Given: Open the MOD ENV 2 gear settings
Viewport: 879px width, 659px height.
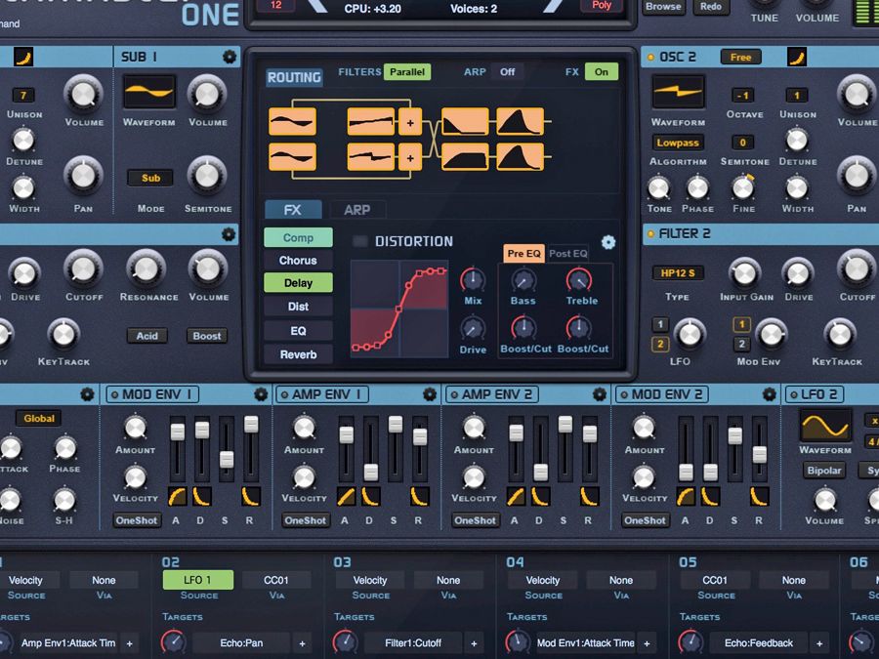Looking at the screenshot, I should pos(770,394).
